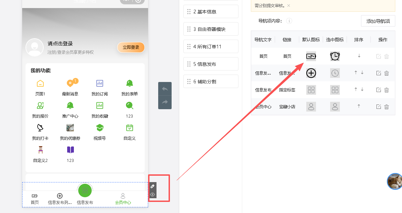
Task: Open the 我的打卡 icon
Action: click(x=40, y=128)
